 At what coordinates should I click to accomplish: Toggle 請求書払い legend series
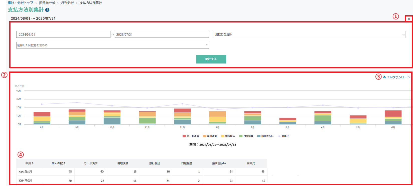pos(265,136)
